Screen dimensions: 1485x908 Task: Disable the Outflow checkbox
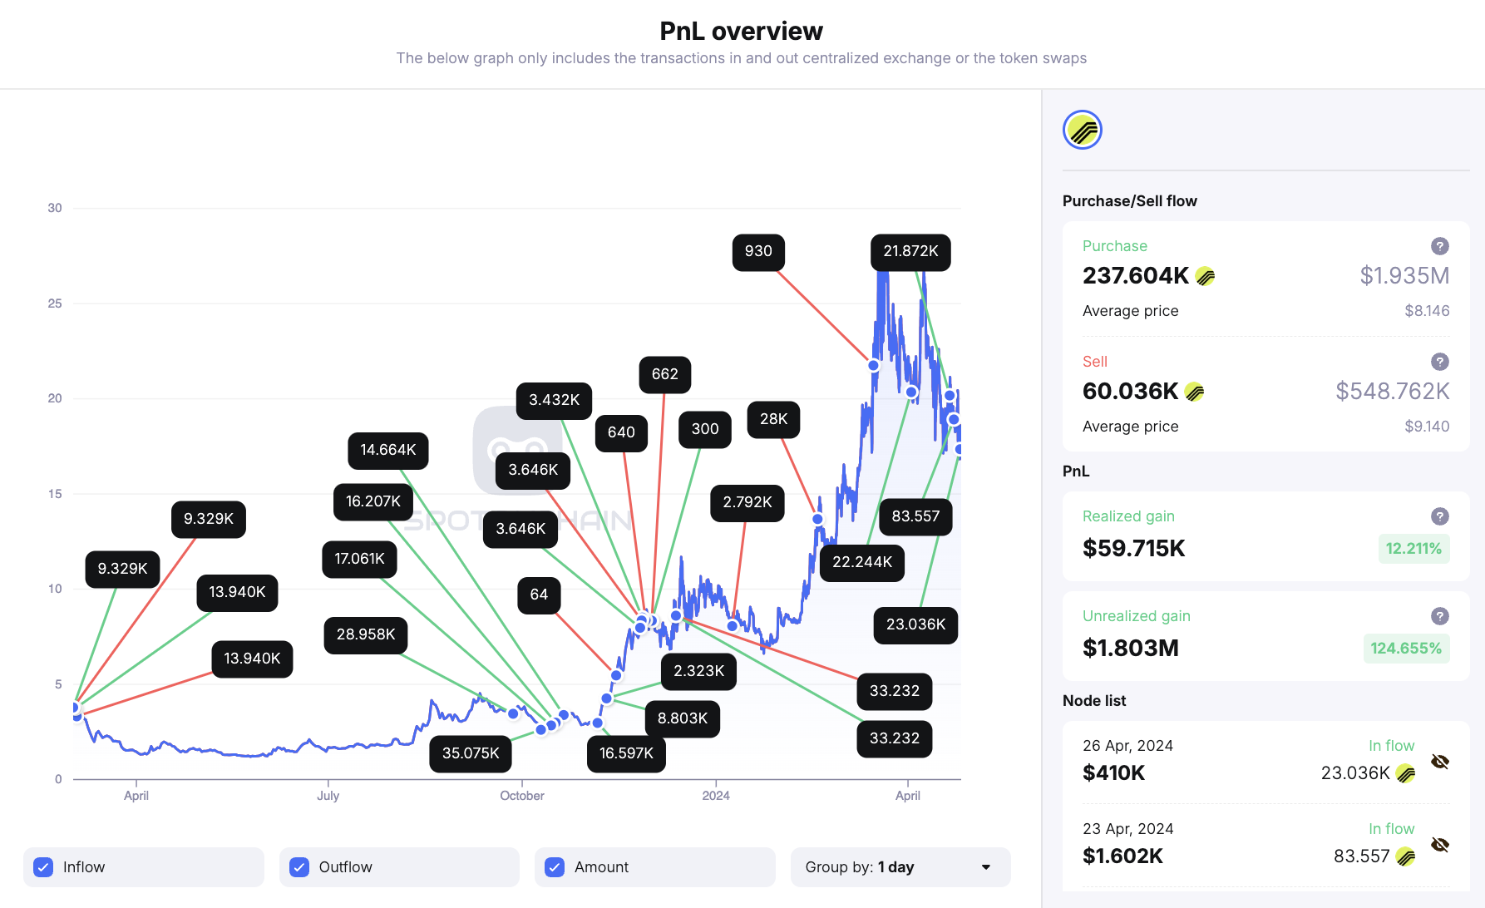click(x=298, y=867)
